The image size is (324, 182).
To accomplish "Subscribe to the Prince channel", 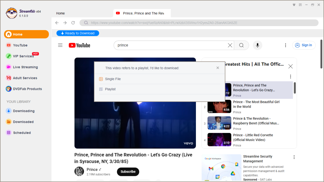I will pos(128,172).
